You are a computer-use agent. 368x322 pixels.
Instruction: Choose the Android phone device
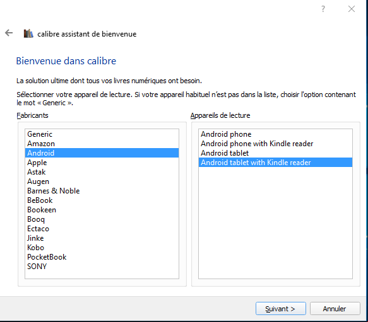coord(275,134)
